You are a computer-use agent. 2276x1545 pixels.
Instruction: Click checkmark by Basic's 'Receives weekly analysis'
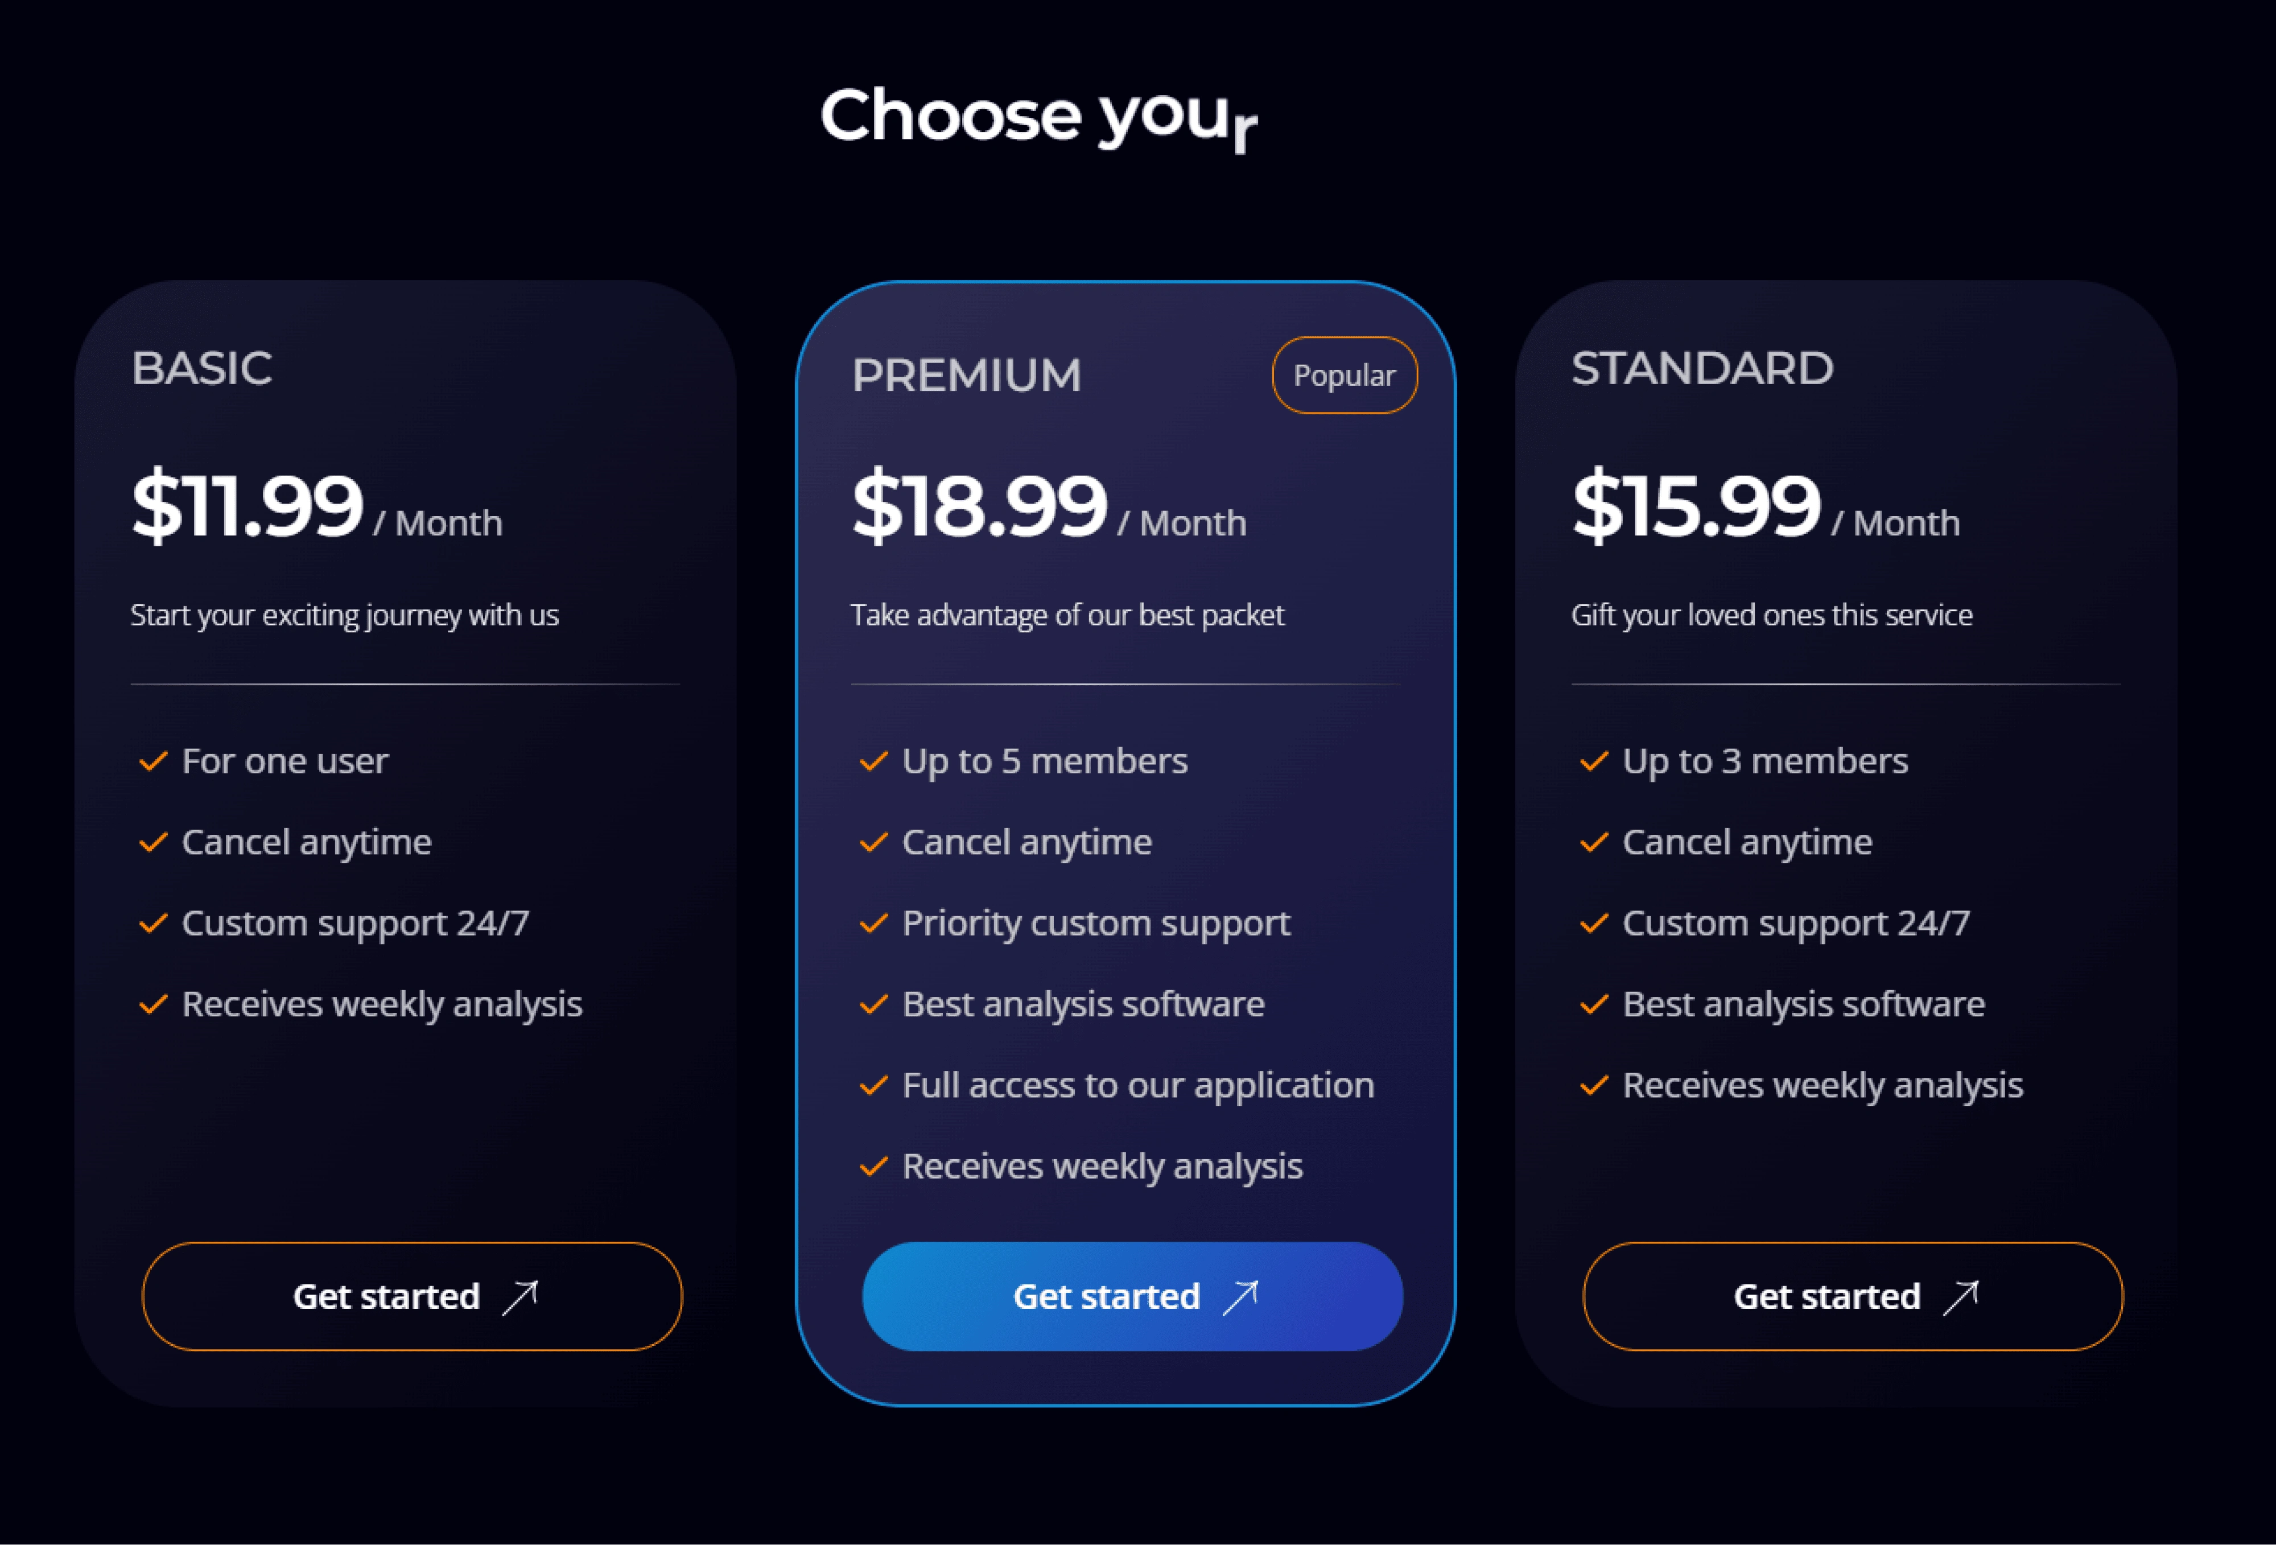pyautogui.click(x=153, y=1004)
